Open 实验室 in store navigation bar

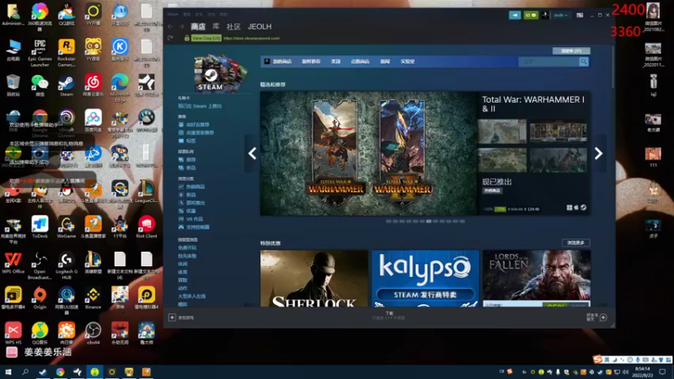408,61
